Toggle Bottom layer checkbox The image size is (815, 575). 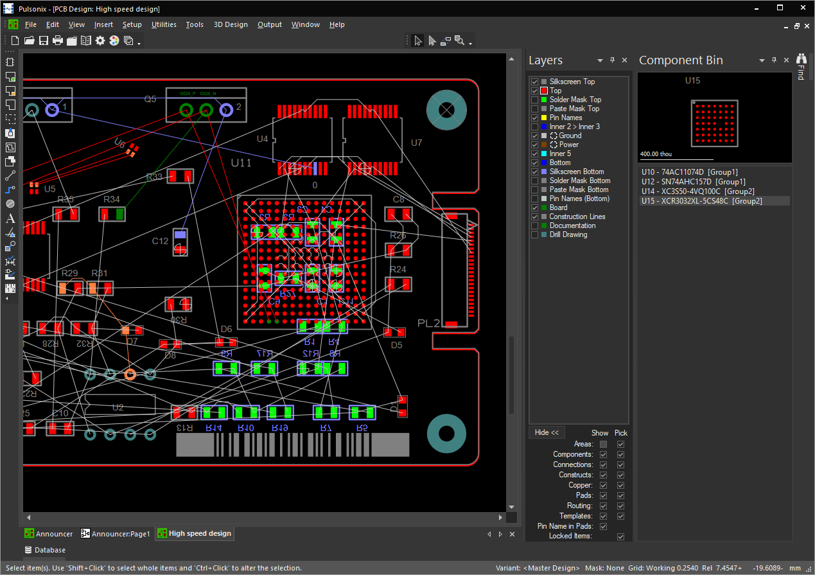point(534,163)
